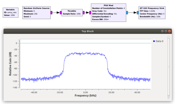Click the -100 gain axis tick label

coord(15,75)
